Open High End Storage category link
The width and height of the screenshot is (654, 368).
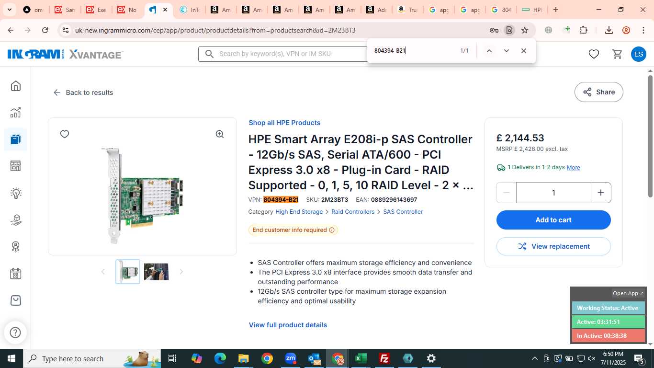pyautogui.click(x=299, y=212)
